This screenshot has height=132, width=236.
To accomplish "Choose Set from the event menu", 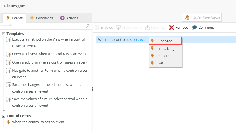I will click(161, 63).
